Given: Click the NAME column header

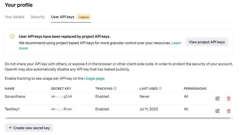Looking at the screenshot, I should pyautogui.click(x=9, y=89).
